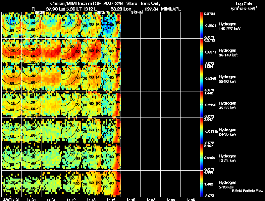
Task: Select the 17:46 image in Hydrogen 149-227 keV row
Action: (111, 25)
